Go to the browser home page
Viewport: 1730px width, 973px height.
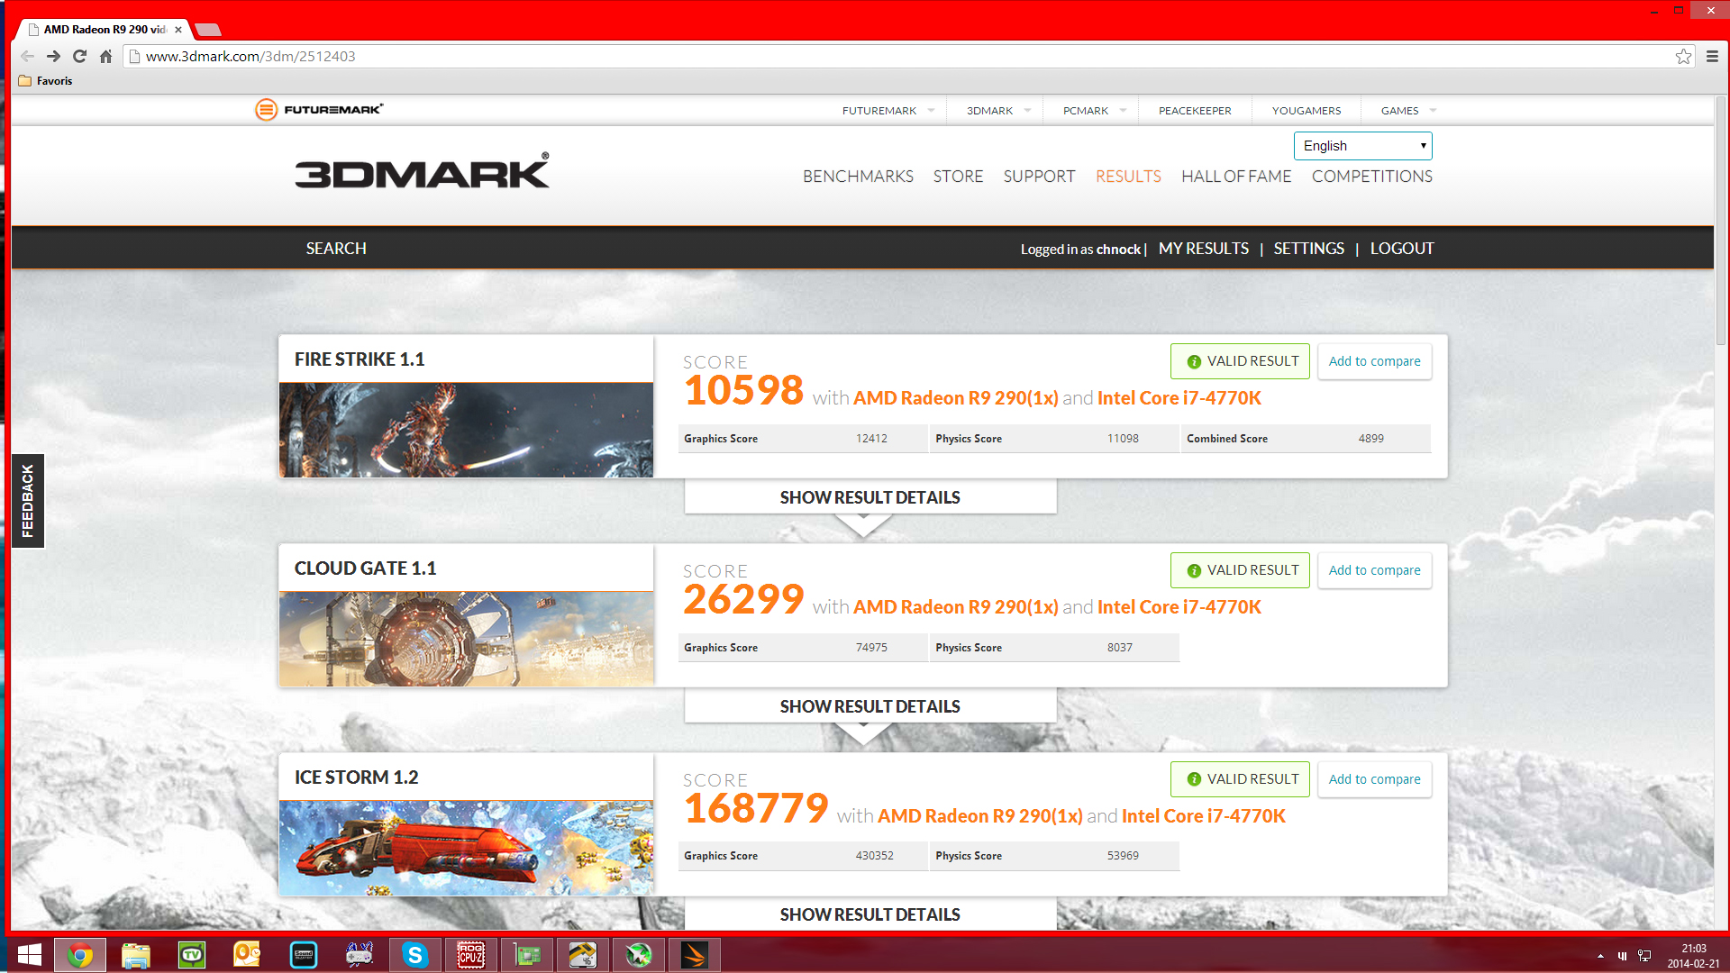105,56
